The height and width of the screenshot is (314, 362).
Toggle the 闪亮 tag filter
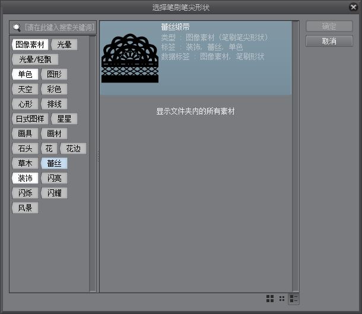point(54,178)
